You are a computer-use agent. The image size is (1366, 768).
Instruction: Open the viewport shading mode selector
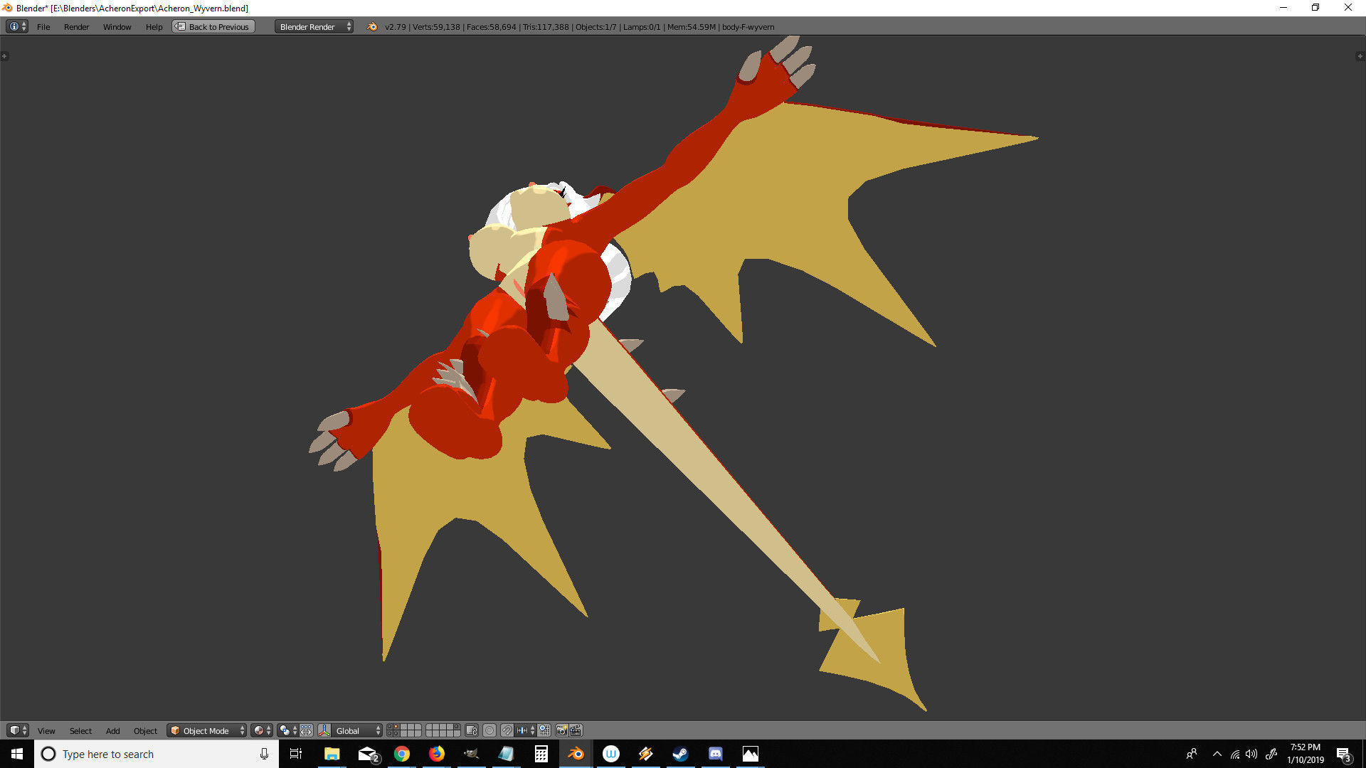pyautogui.click(x=261, y=730)
